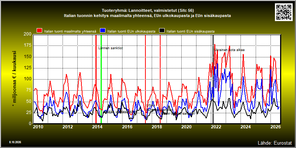The image size is (296, 148).
Task: Click the y-axis value 25
Action: 29,112
